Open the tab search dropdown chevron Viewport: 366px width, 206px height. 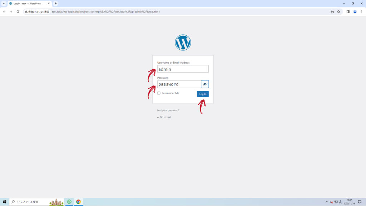(4, 4)
